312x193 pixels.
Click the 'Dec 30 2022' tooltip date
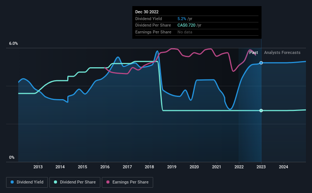coord(147,12)
